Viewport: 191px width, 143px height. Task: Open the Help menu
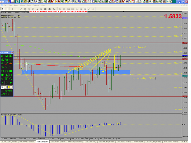43,5
